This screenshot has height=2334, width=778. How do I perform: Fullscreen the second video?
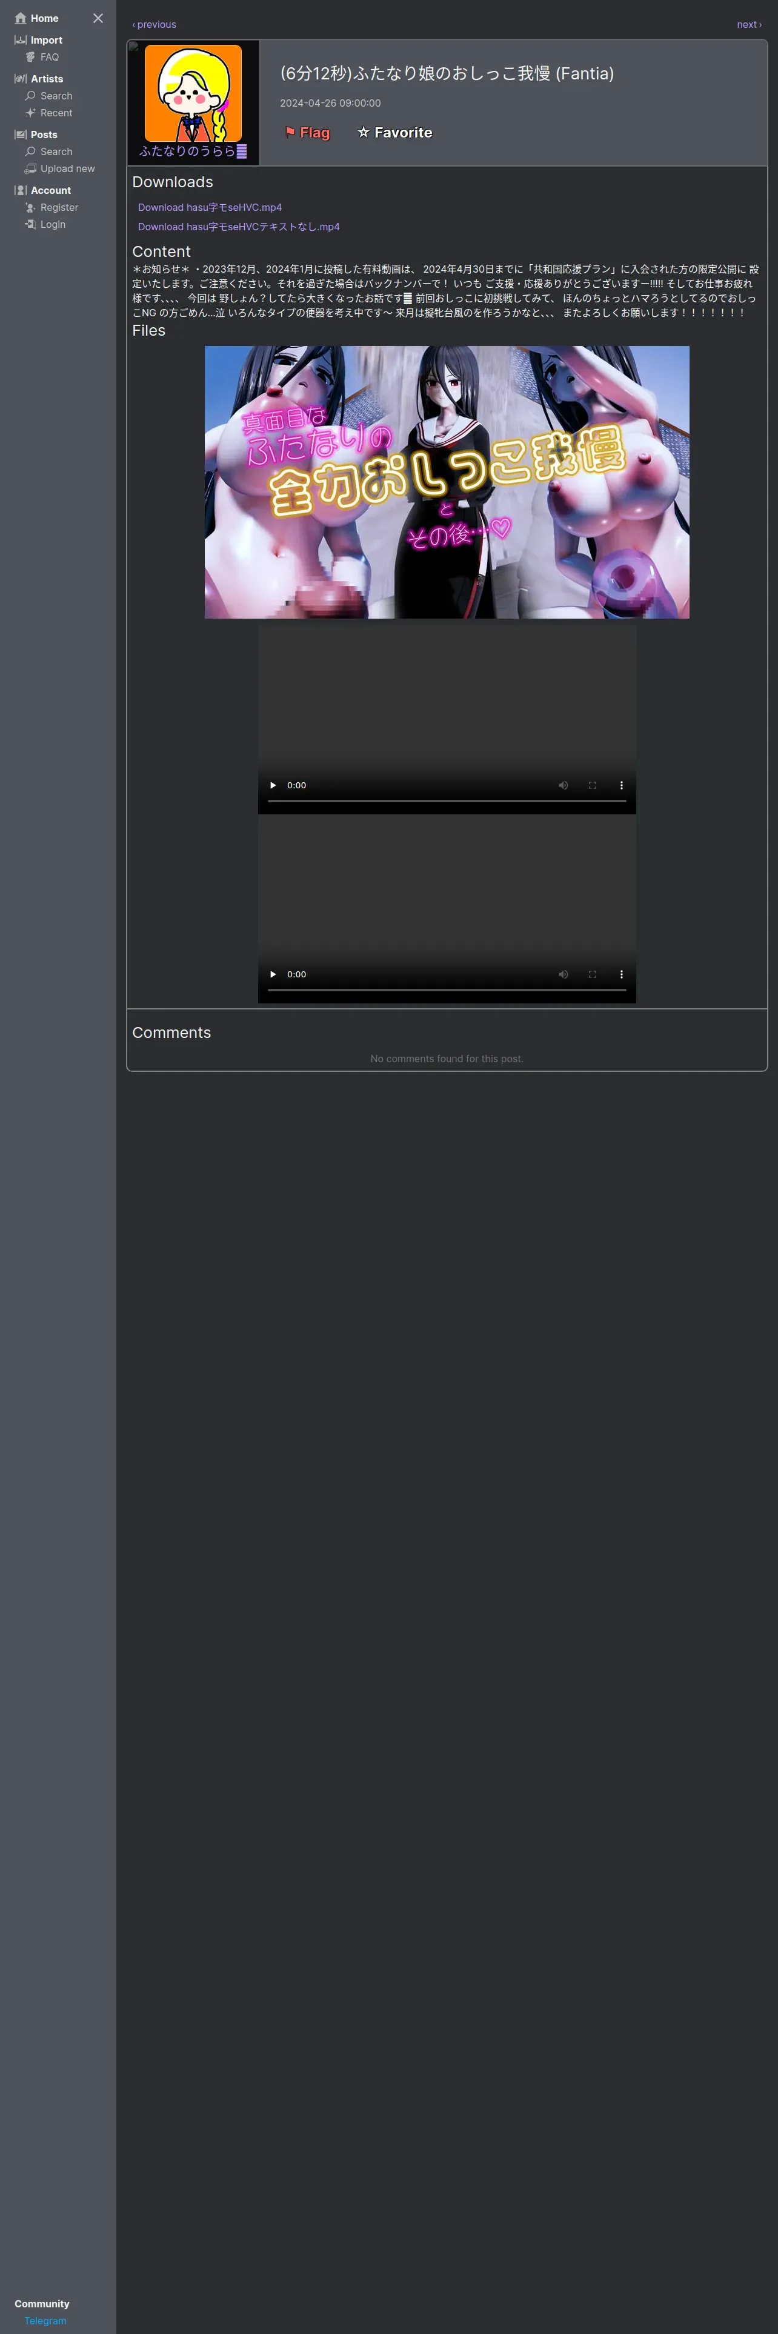pyautogui.click(x=593, y=975)
